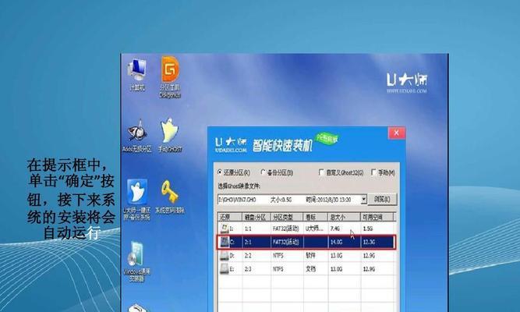Click the 浏览(B) browse button

382,199
